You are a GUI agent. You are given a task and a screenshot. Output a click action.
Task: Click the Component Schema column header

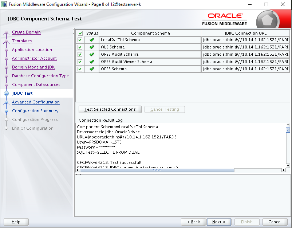tap(150, 33)
